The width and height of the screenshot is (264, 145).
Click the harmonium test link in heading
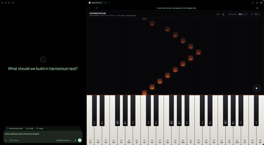[64, 69]
